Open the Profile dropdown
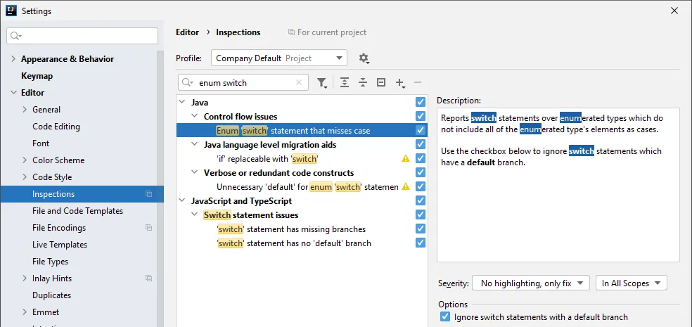This screenshot has height=327, width=692. (x=278, y=58)
